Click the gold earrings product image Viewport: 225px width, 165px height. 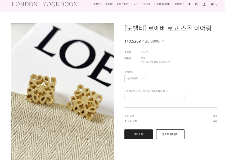tap(62, 91)
